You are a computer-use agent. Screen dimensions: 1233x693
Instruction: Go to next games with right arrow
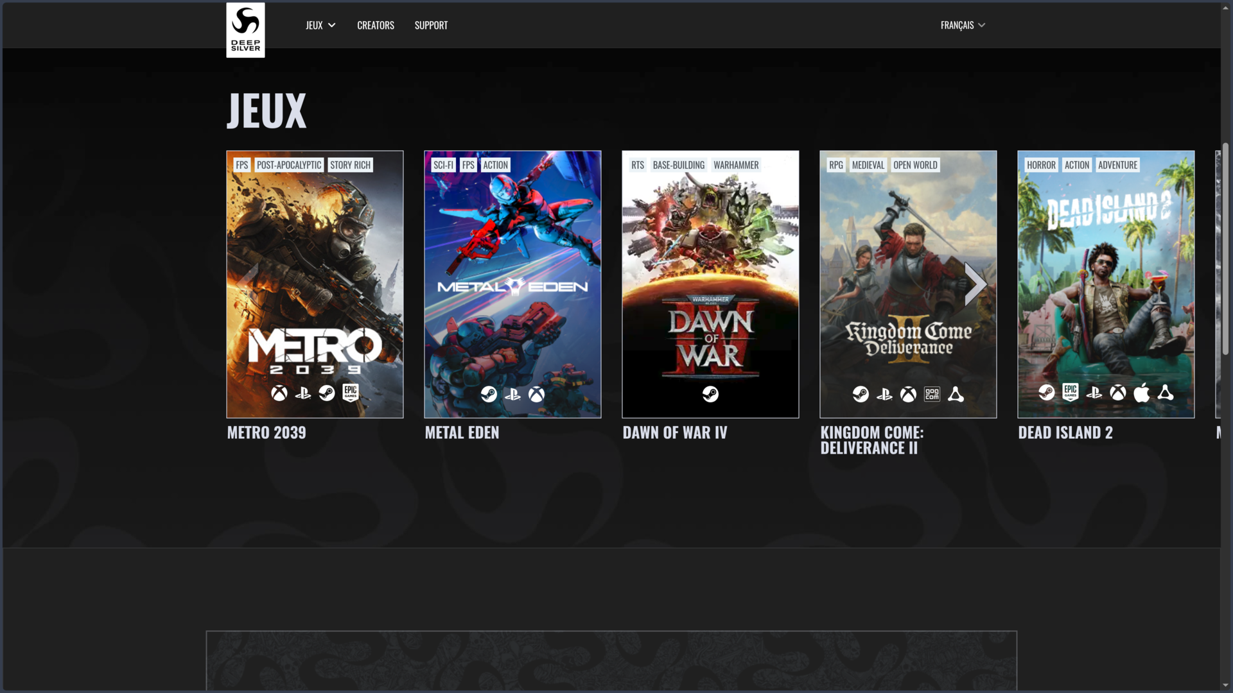click(975, 284)
